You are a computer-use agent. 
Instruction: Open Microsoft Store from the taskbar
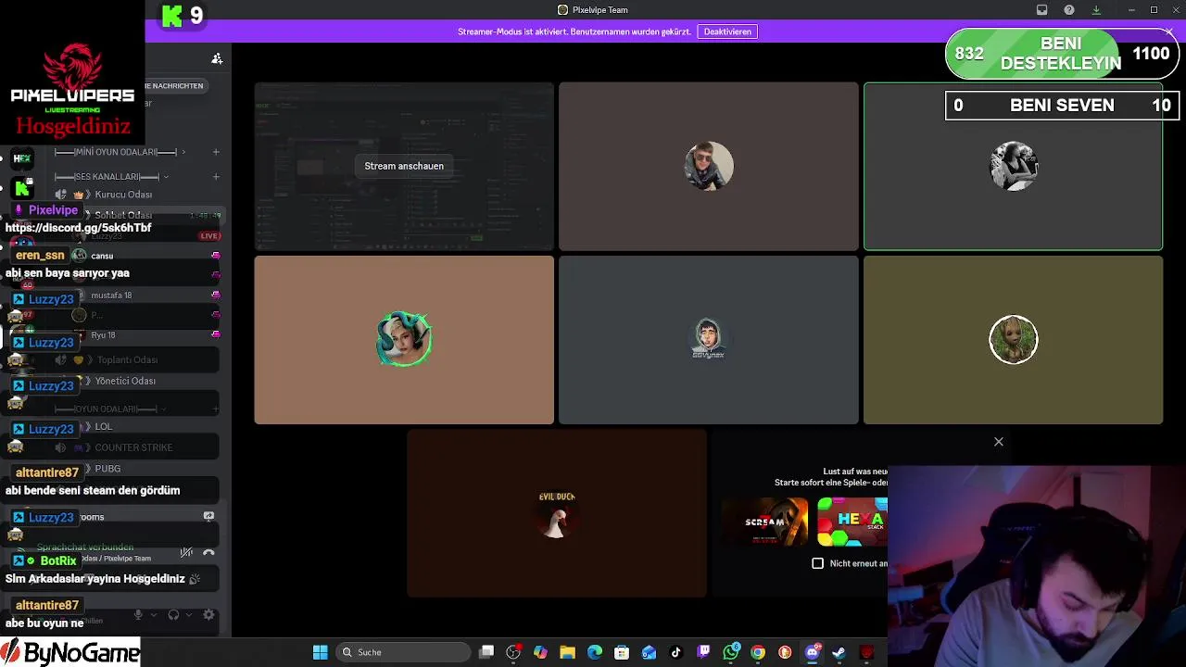pyautogui.click(x=622, y=652)
